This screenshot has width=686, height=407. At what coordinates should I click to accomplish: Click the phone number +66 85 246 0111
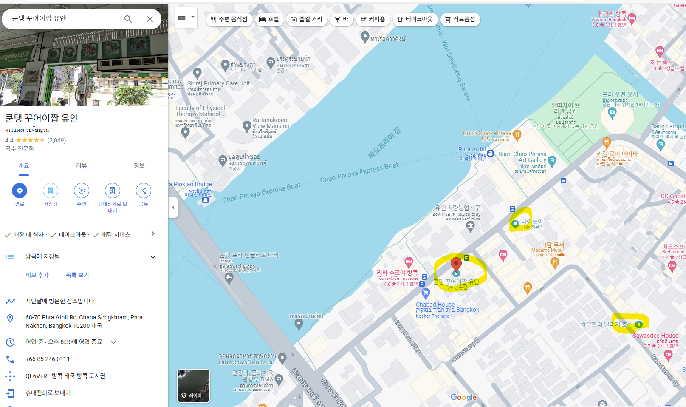click(x=48, y=359)
